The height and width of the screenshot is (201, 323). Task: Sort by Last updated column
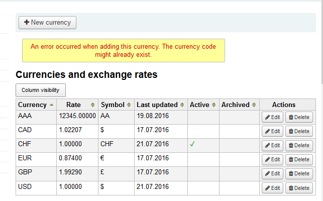(160, 105)
